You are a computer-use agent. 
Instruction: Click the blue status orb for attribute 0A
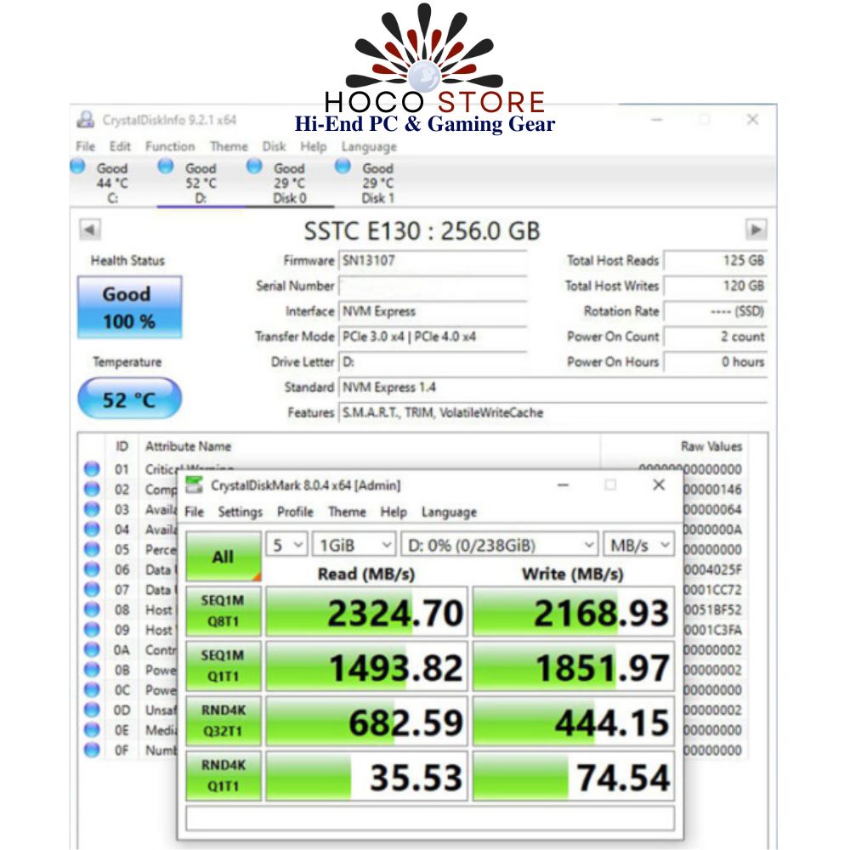92,649
